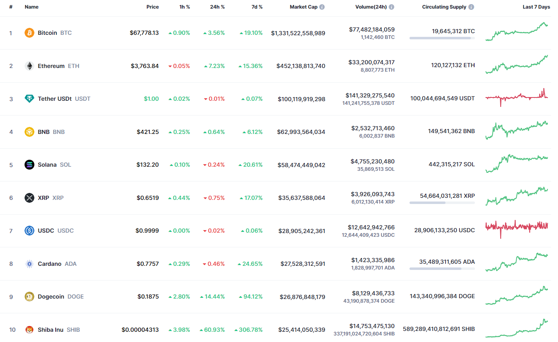Click the Circulating Supply info icon
Viewport: 558px width, 342px height.
coord(471,7)
